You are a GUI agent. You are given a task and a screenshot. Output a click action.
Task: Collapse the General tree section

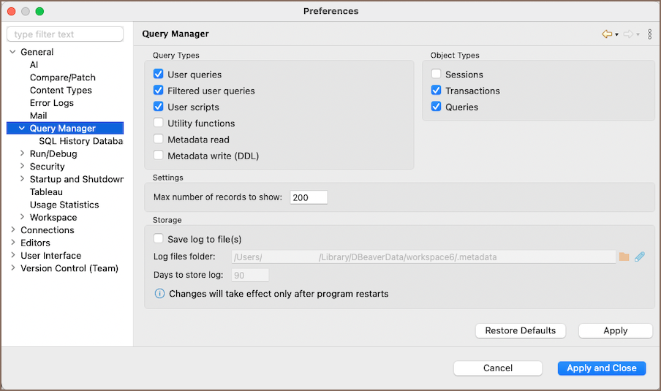(13, 52)
